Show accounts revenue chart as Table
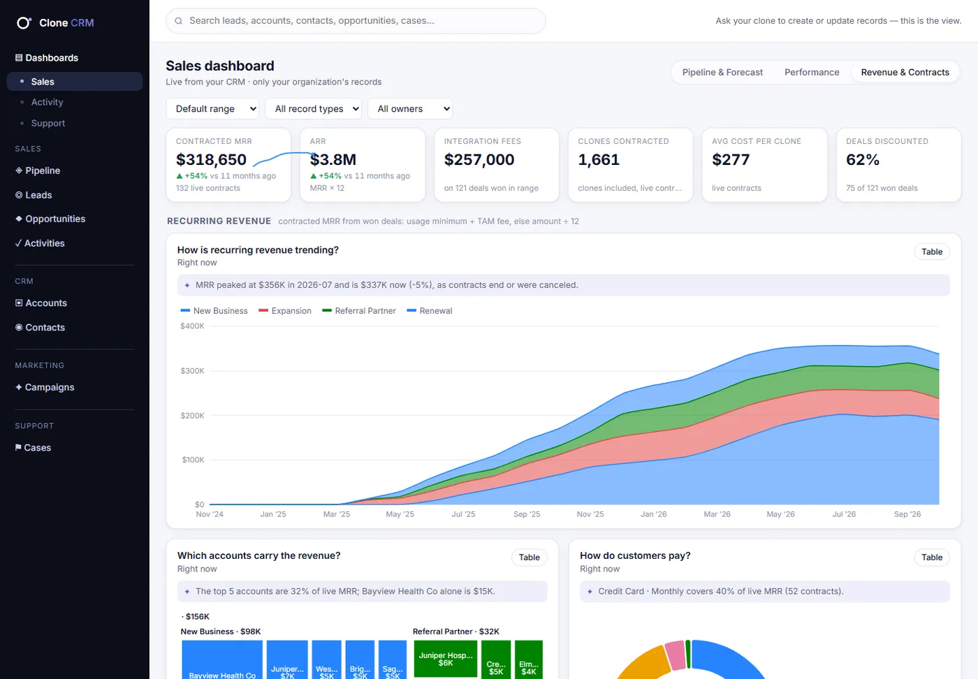This screenshot has width=978, height=679. [x=529, y=557]
